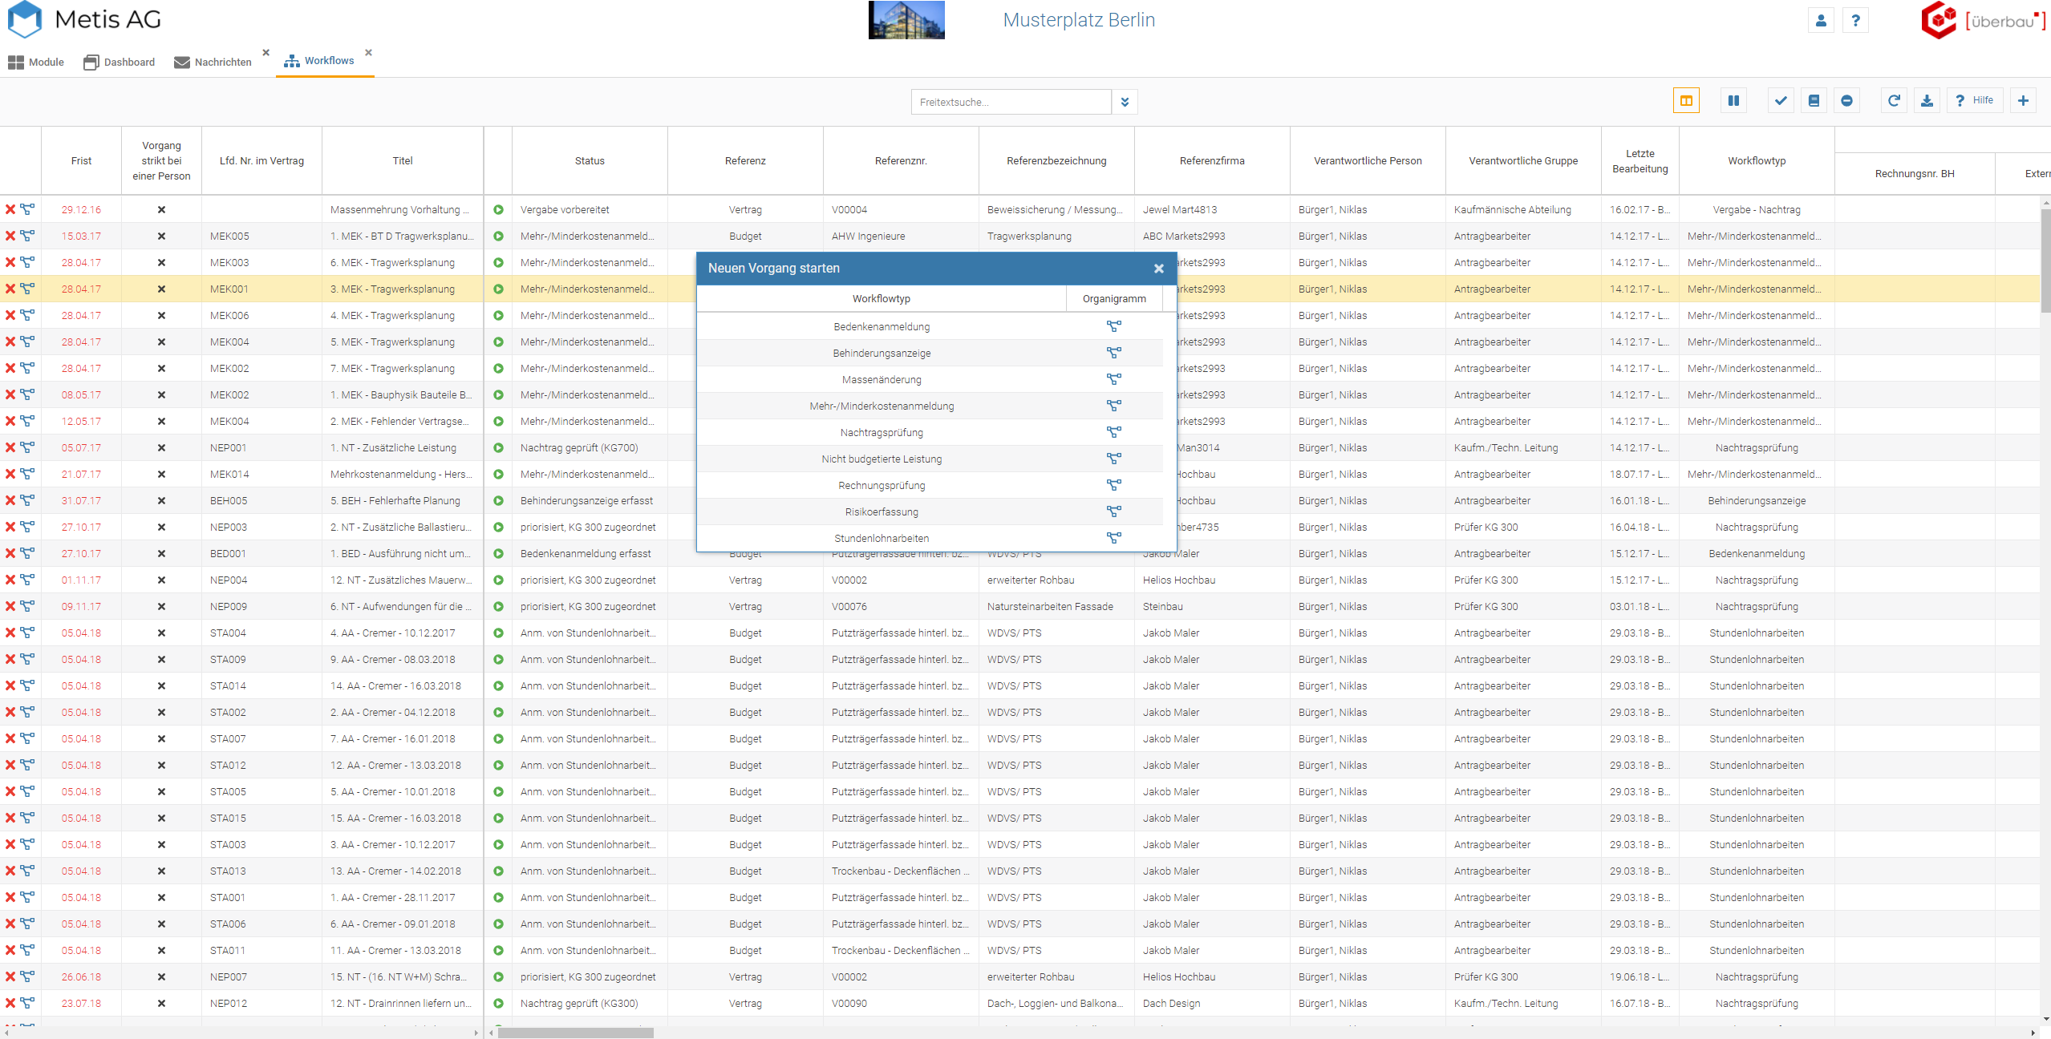The width and height of the screenshot is (2051, 1039).
Task: Click the checkmark toolbar icon
Action: (x=1781, y=101)
